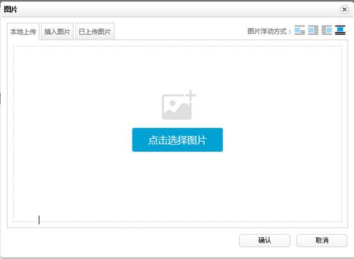Click the dialog footer left of 确认
The image size is (354, 259).
tap(122, 240)
